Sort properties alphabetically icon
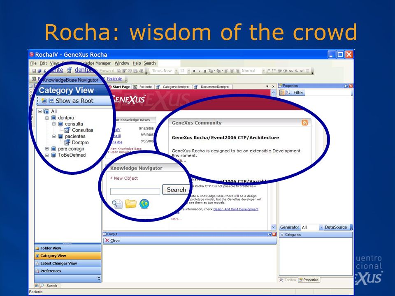Screen dimensions: 395x296 pos(288,92)
